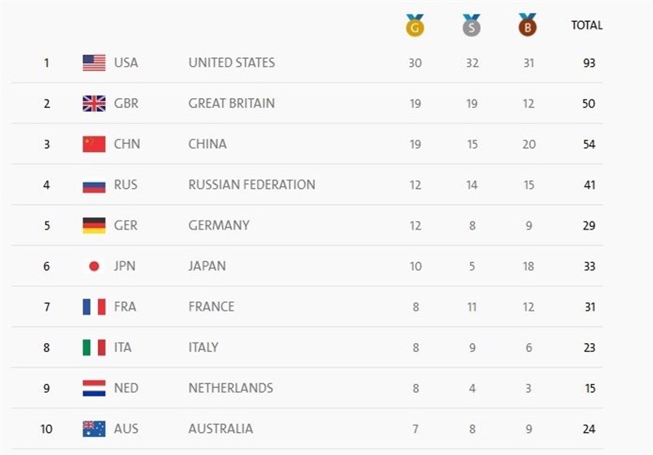This screenshot has height=455, width=653.
Task: Click the Germany flag icon
Action: click(x=94, y=225)
